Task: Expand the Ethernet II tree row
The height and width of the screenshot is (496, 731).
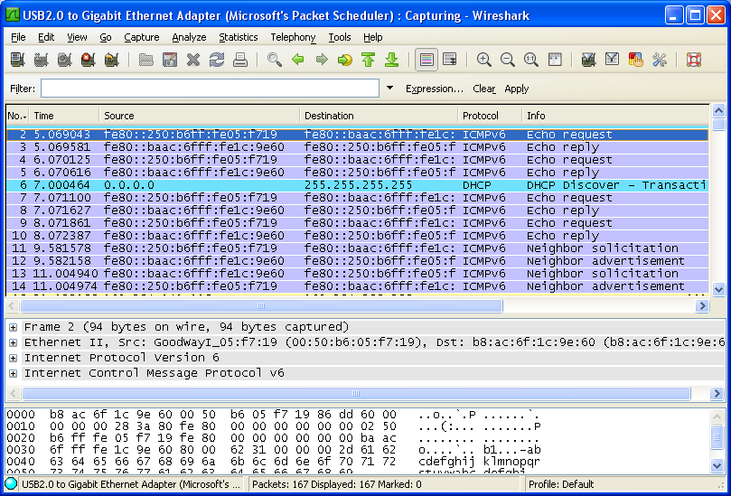Action: pos(13,342)
